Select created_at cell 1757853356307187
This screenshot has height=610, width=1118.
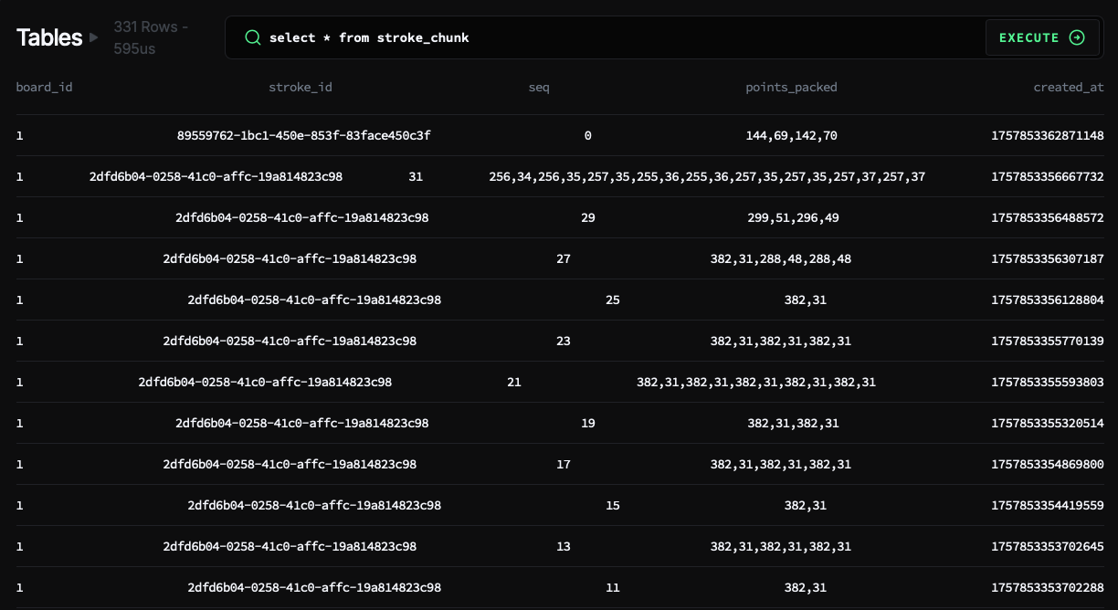[1047, 259]
